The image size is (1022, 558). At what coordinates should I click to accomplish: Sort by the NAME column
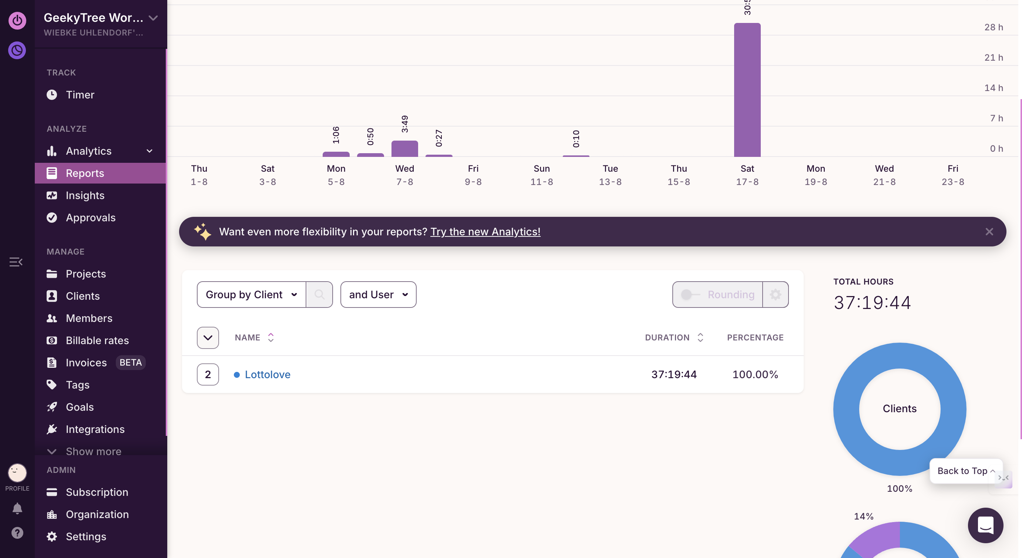click(254, 338)
